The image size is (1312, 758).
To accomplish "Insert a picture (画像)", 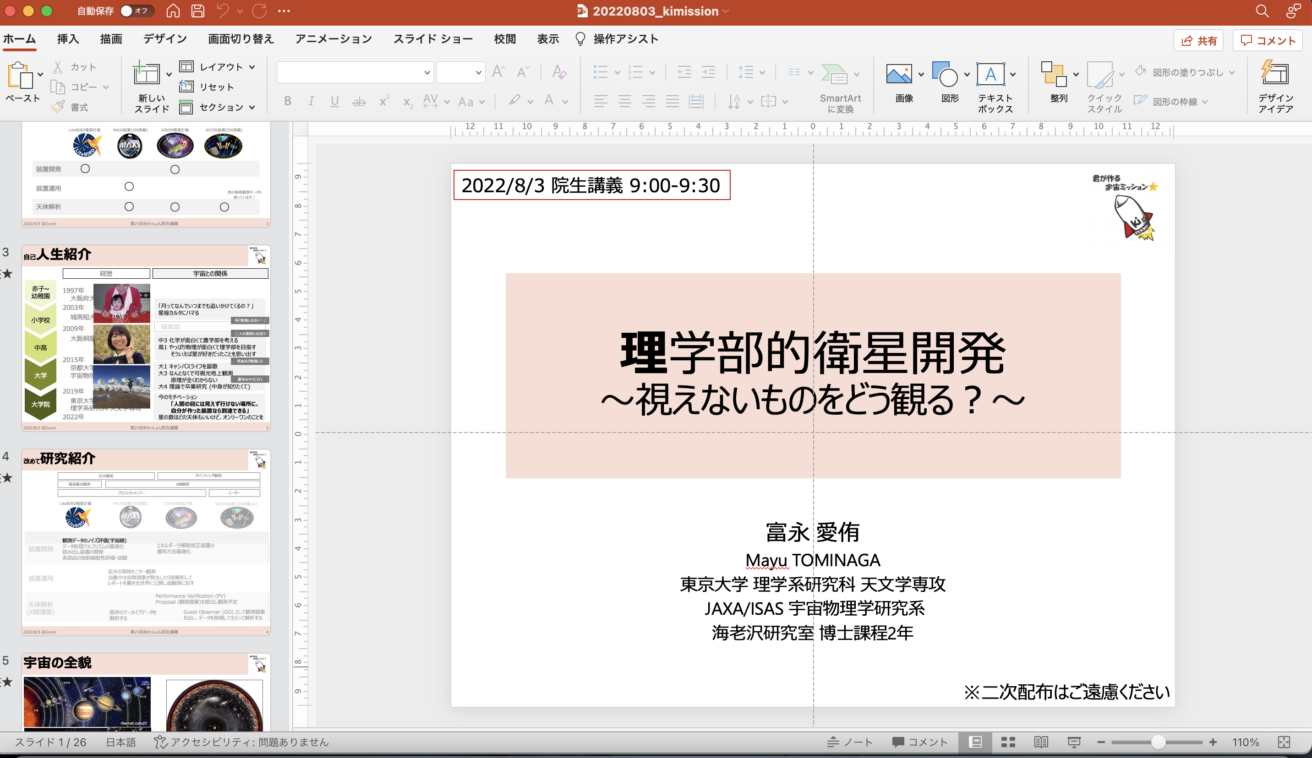I will click(x=899, y=74).
